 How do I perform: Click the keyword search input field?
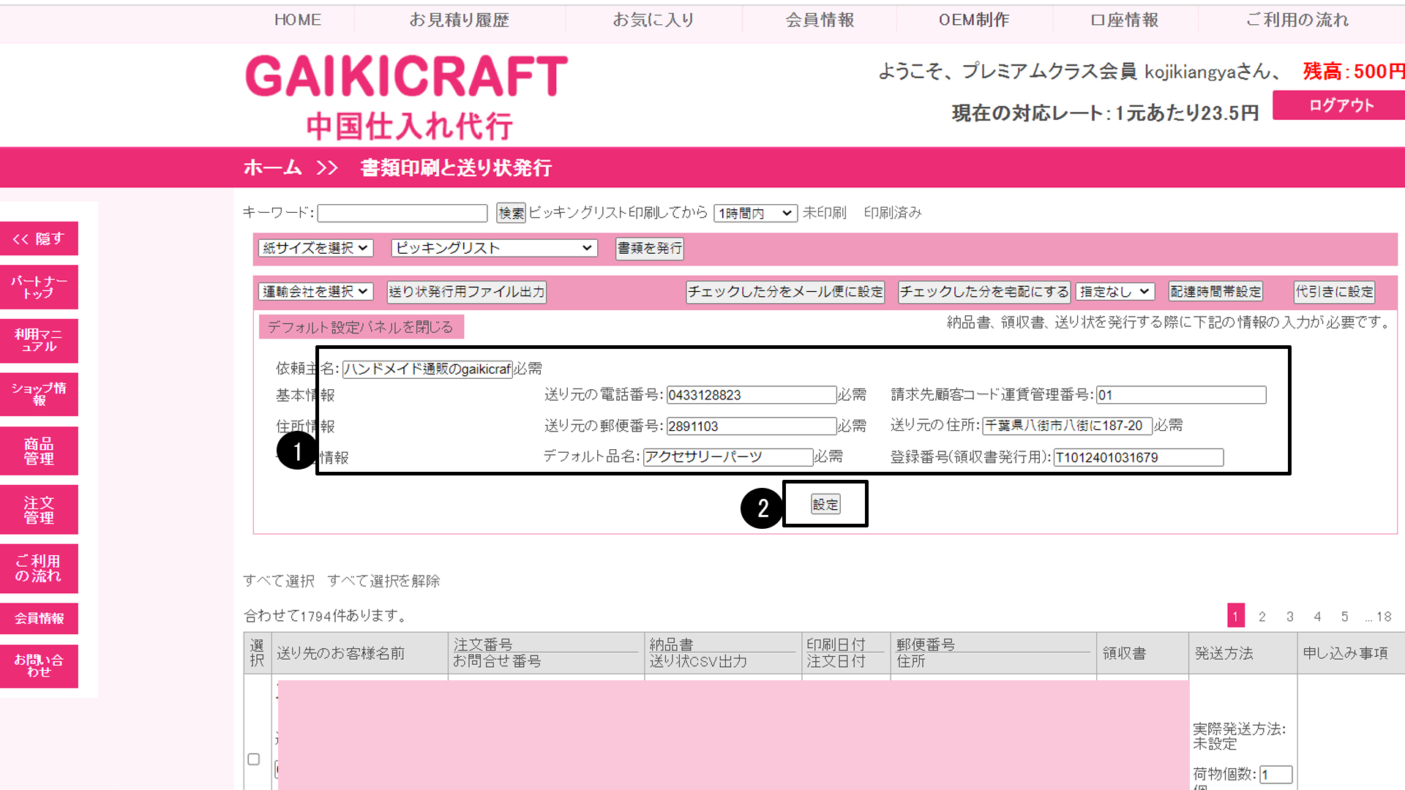coord(402,213)
